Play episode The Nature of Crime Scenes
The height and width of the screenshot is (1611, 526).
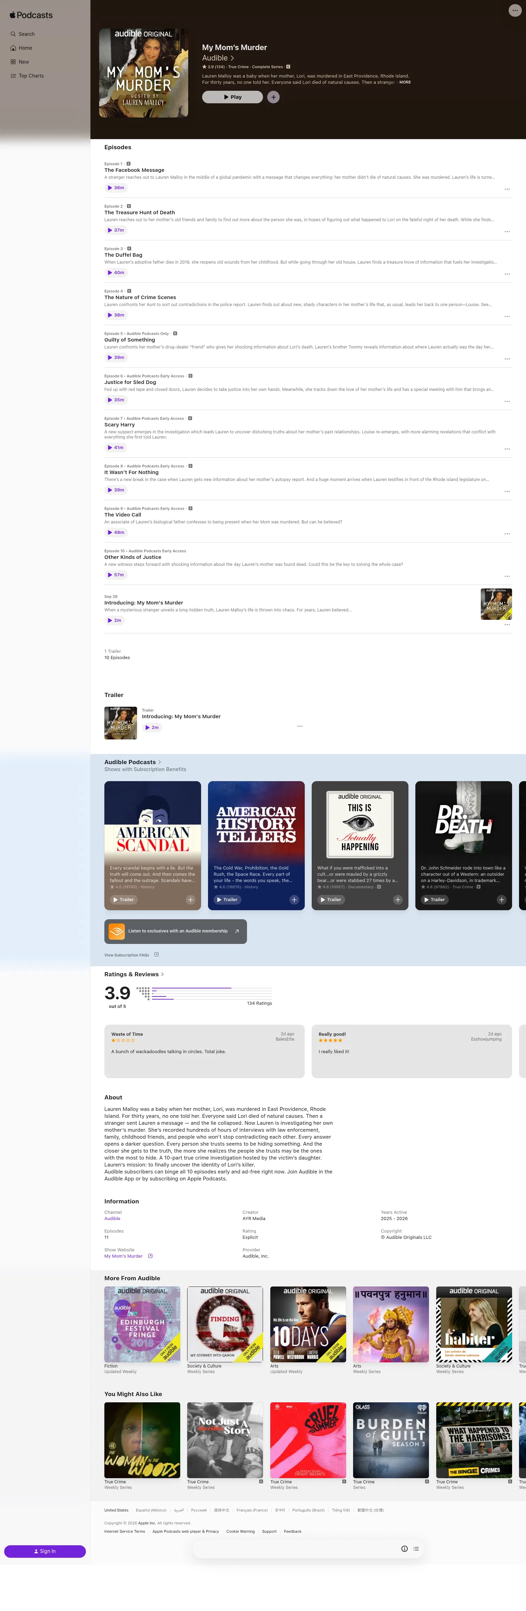(116, 315)
